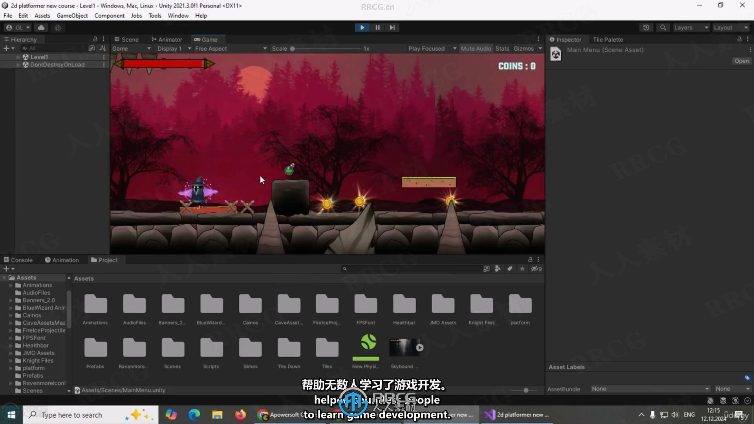Click the Pause button in toolbar
The height and width of the screenshot is (424, 754).
pos(377,27)
